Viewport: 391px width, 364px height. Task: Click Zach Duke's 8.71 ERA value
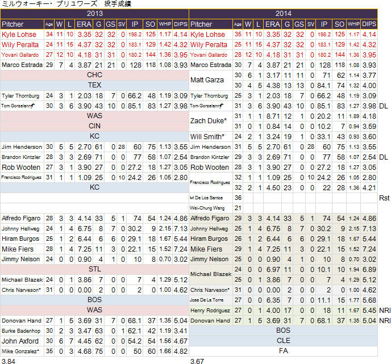click(273, 116)
